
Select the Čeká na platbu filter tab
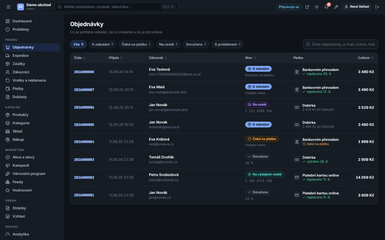click(136, 44)
